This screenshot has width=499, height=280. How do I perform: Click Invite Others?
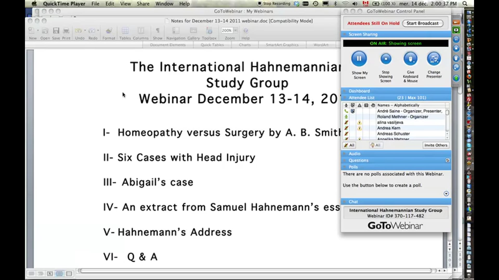pyautogui.click(x=436, y=145)
